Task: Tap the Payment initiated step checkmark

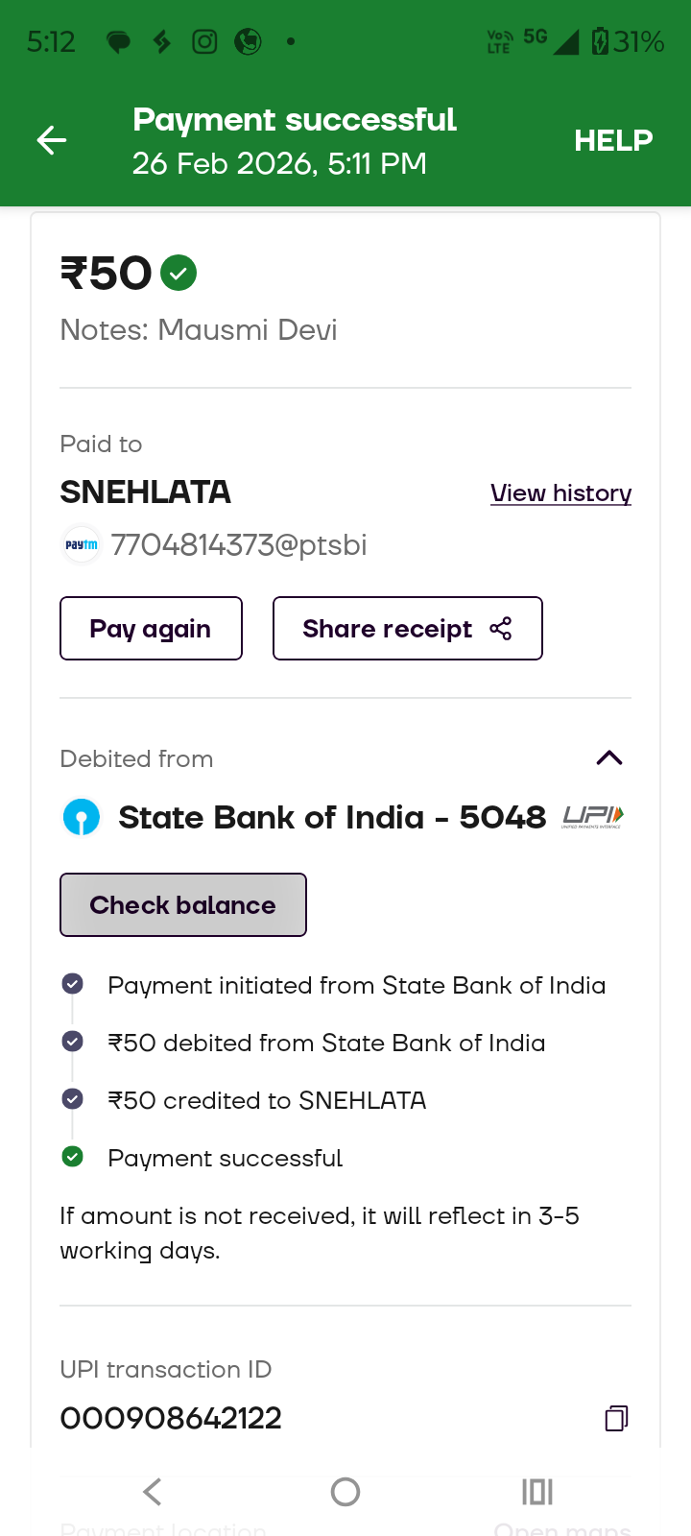Action: (x=72, y=984)
